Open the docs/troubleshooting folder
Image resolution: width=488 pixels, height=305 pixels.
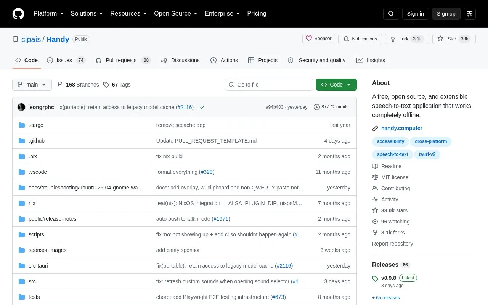(x=86, y=188)
